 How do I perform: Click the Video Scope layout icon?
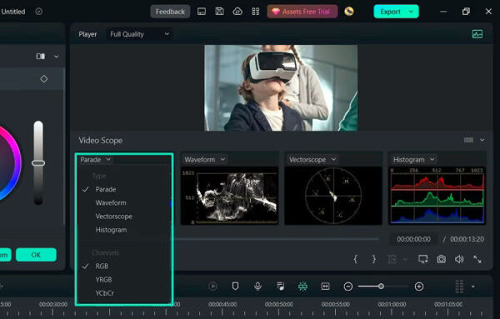point(468,140)
